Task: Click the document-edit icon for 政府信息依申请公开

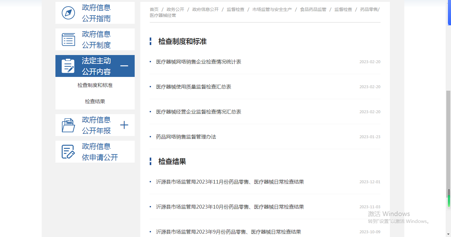Action: coord(68,152)
